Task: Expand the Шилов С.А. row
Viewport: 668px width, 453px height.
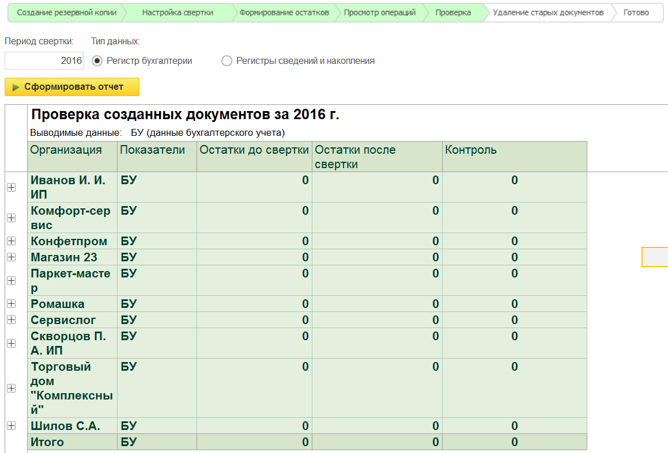Action: point(11,425)
